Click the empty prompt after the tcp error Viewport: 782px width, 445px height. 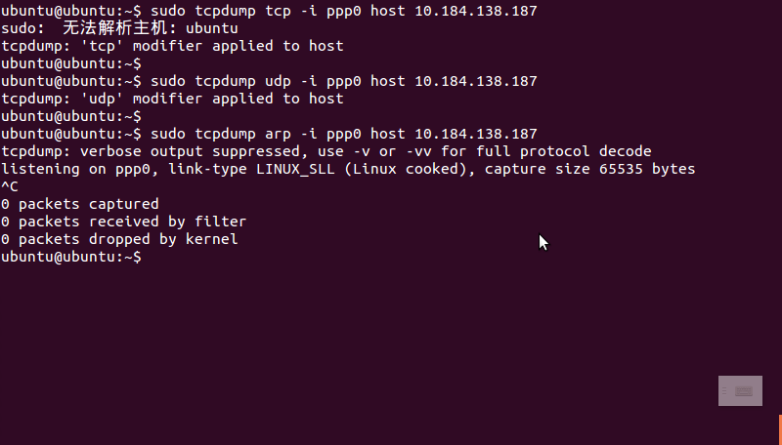click(71, 63)
